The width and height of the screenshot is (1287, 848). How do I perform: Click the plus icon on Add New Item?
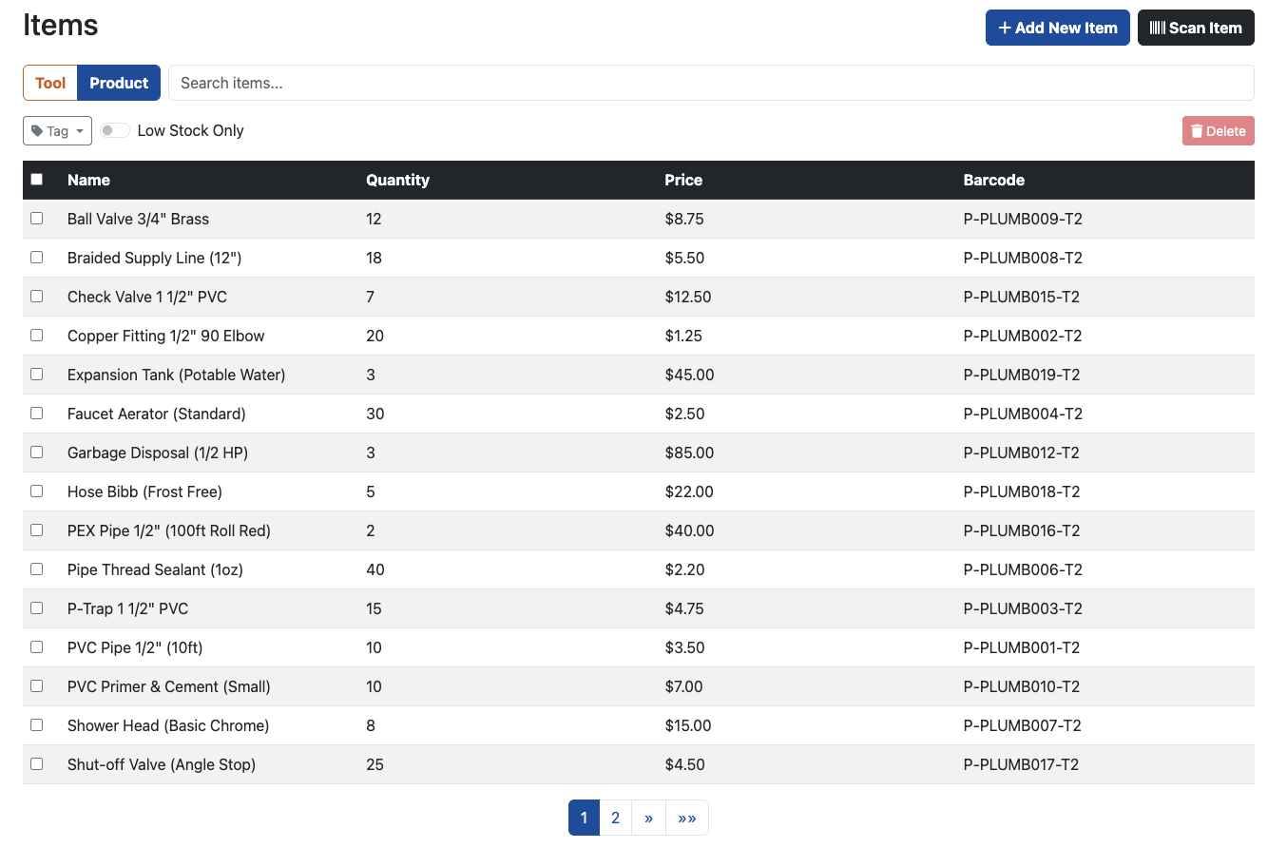tap(1007, 28)
